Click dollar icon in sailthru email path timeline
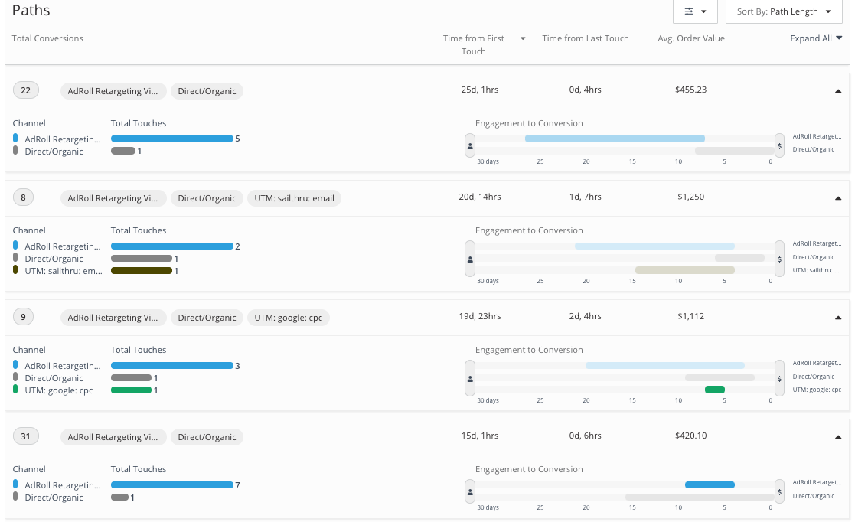This screenshot has height=522, width=855. coord(779,259)
